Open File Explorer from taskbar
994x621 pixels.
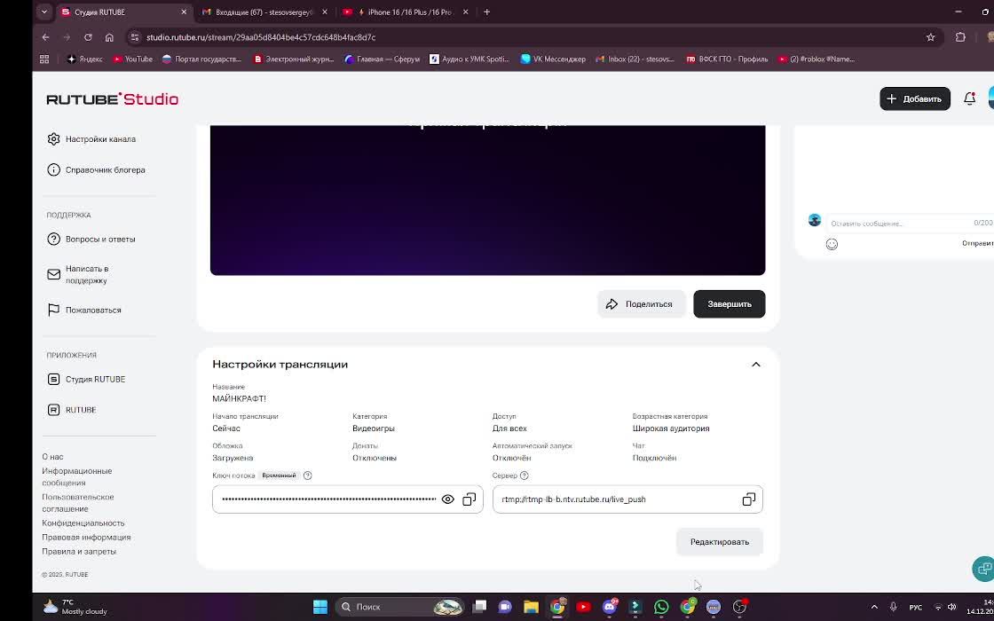[531, 607]
